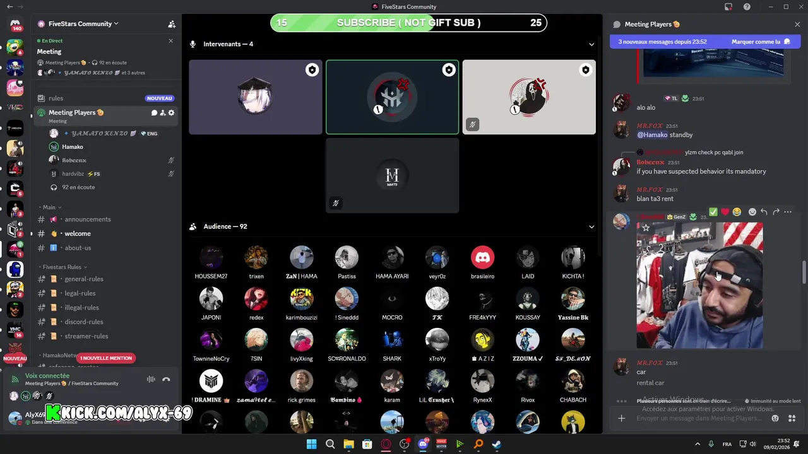Reply to message with arrow icon
808x454 pixels.
click(x=764, y=212)
